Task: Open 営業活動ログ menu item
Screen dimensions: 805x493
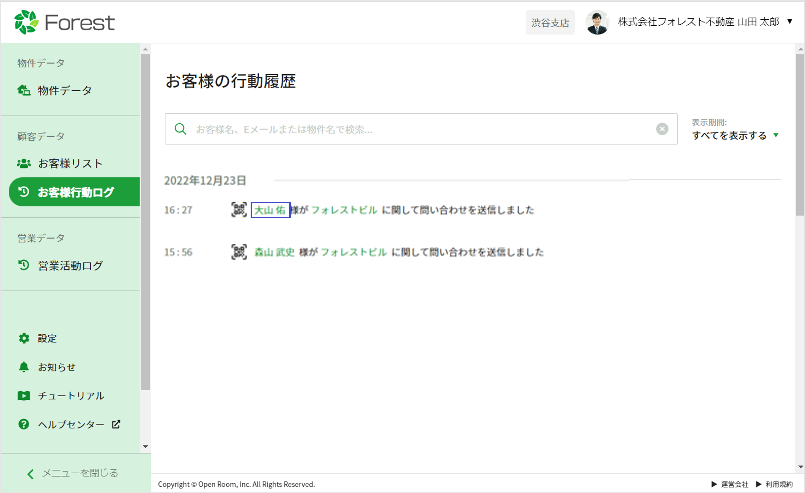Action: [x=70, y=266]
